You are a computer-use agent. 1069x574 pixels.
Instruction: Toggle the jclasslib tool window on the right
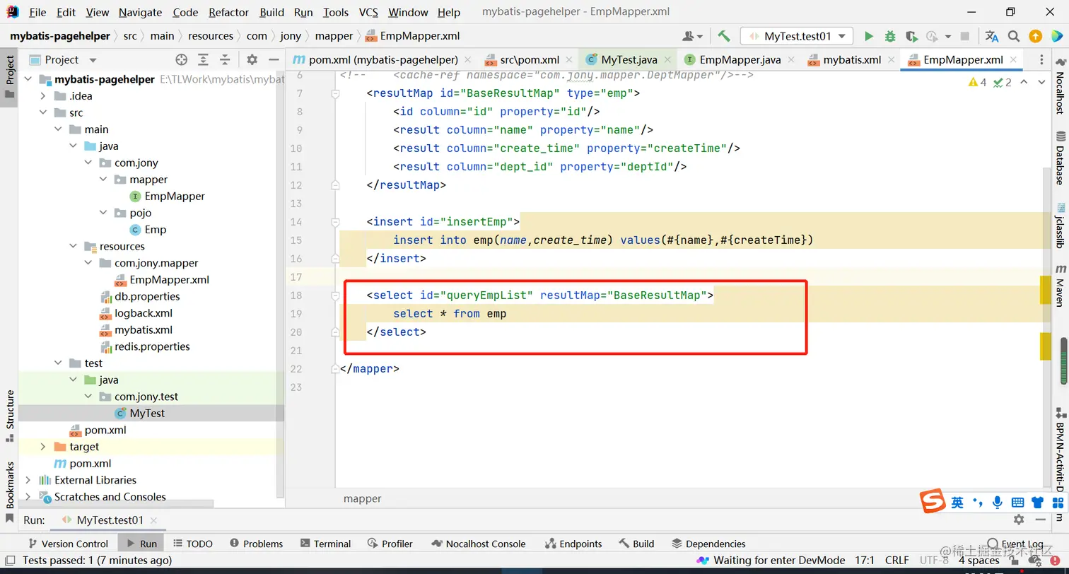pos(1061,225)
